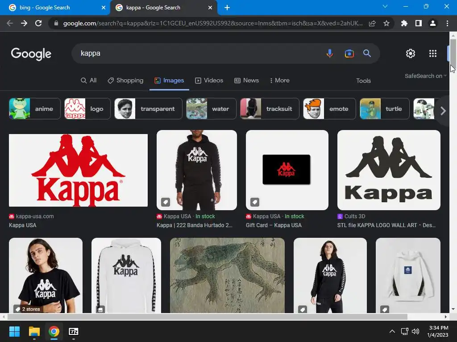Click the product tag on Gift Card image

255,202
